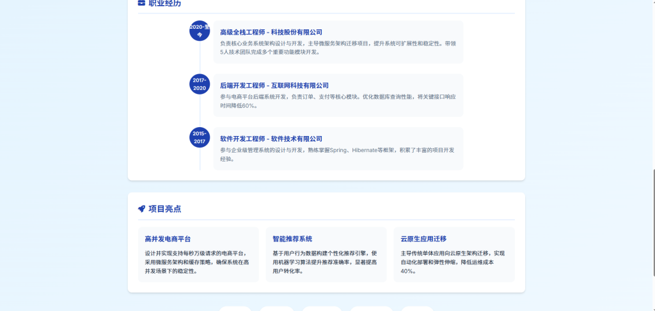The width and height of the screenshot is (655, 311).
Task: Select the 2017-2020 timeline circle
Action: [x=200, y=84]
